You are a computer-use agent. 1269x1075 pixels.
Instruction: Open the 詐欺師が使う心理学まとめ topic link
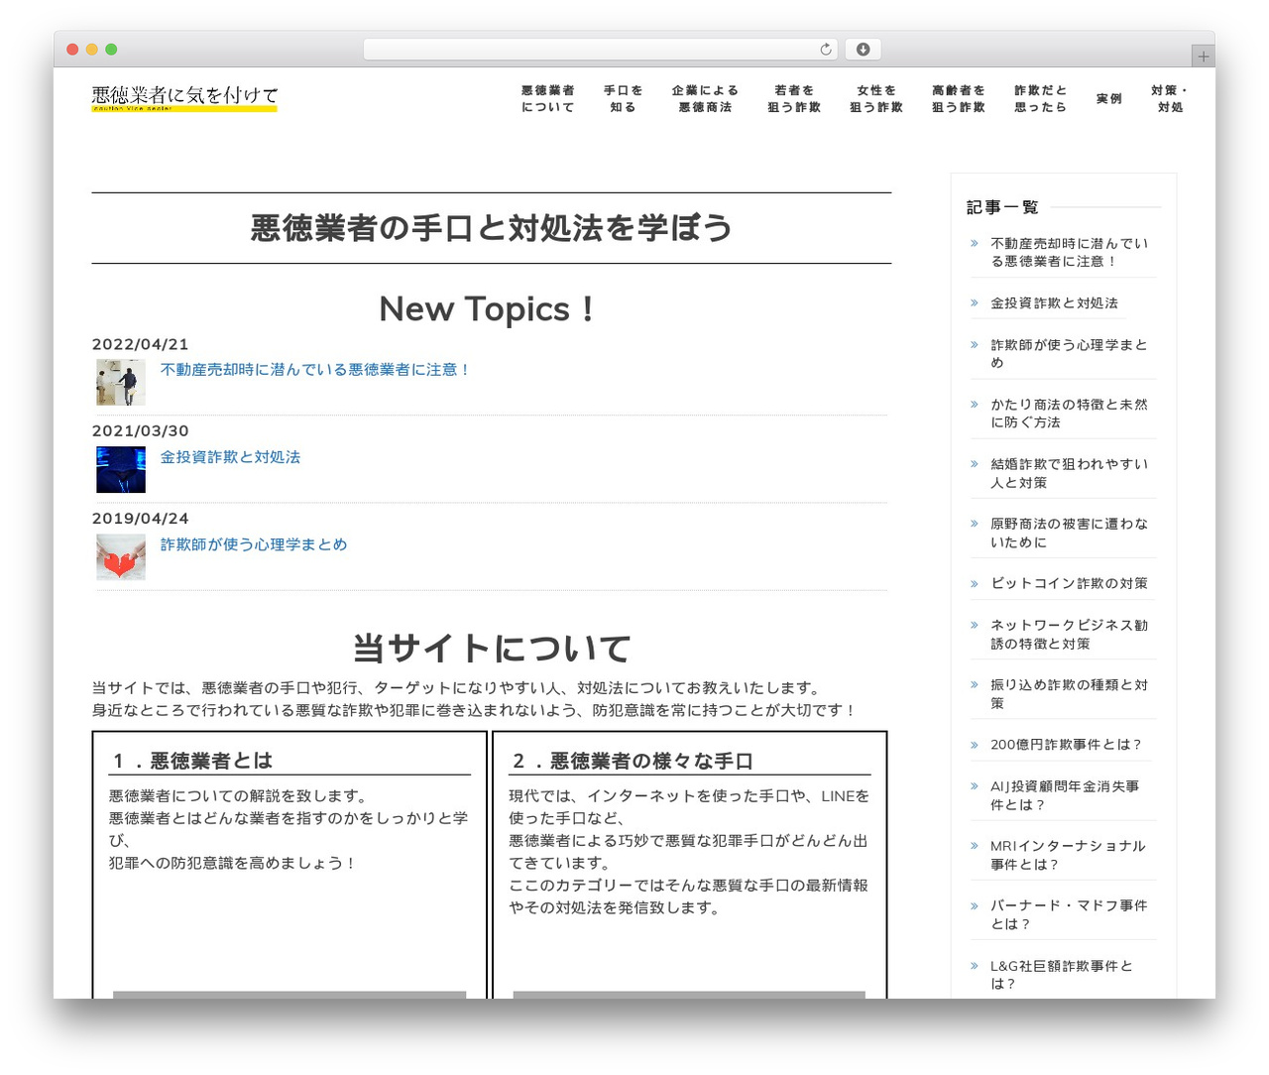pos(254,544)
